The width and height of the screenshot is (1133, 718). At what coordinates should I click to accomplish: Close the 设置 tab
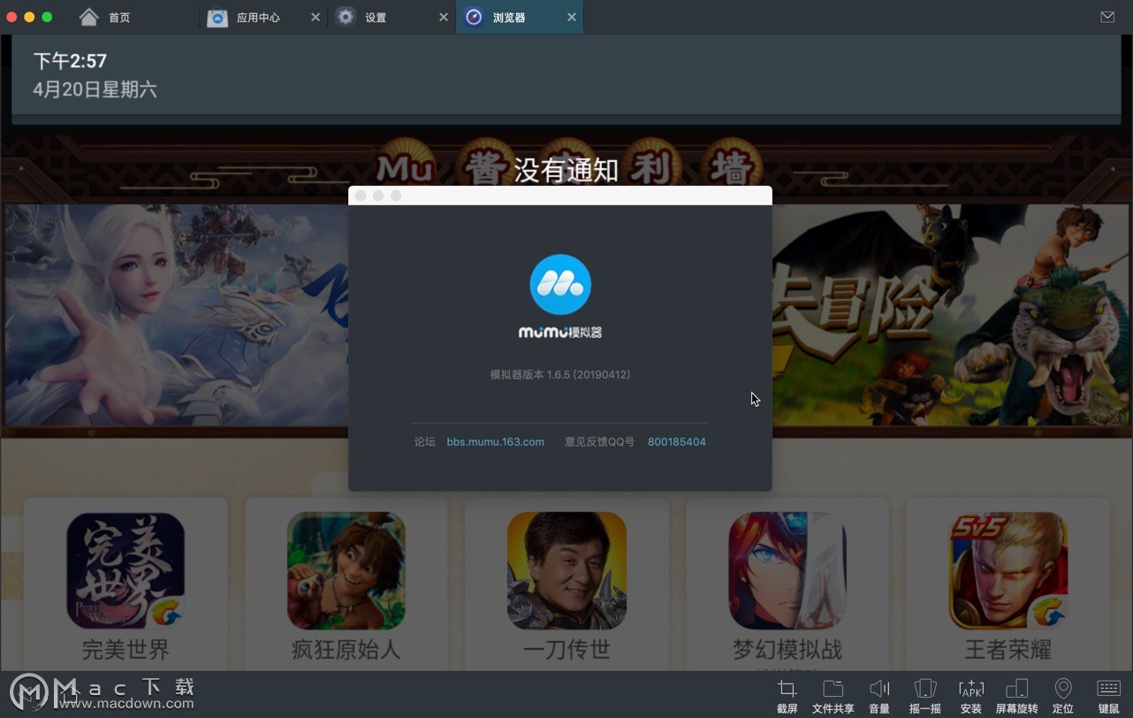444,18
